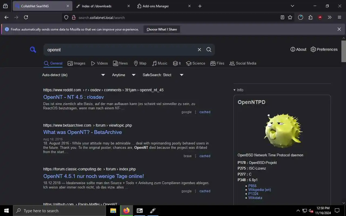Open the About page
This screenshot has height=216, width=346.
click(298, 49)
